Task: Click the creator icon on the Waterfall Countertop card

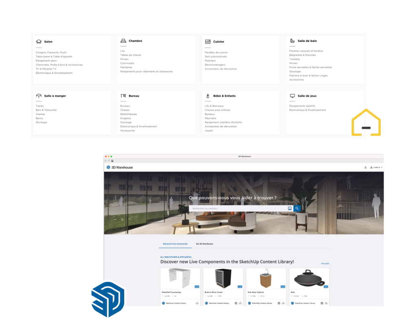Action: [x=163, y=303]
